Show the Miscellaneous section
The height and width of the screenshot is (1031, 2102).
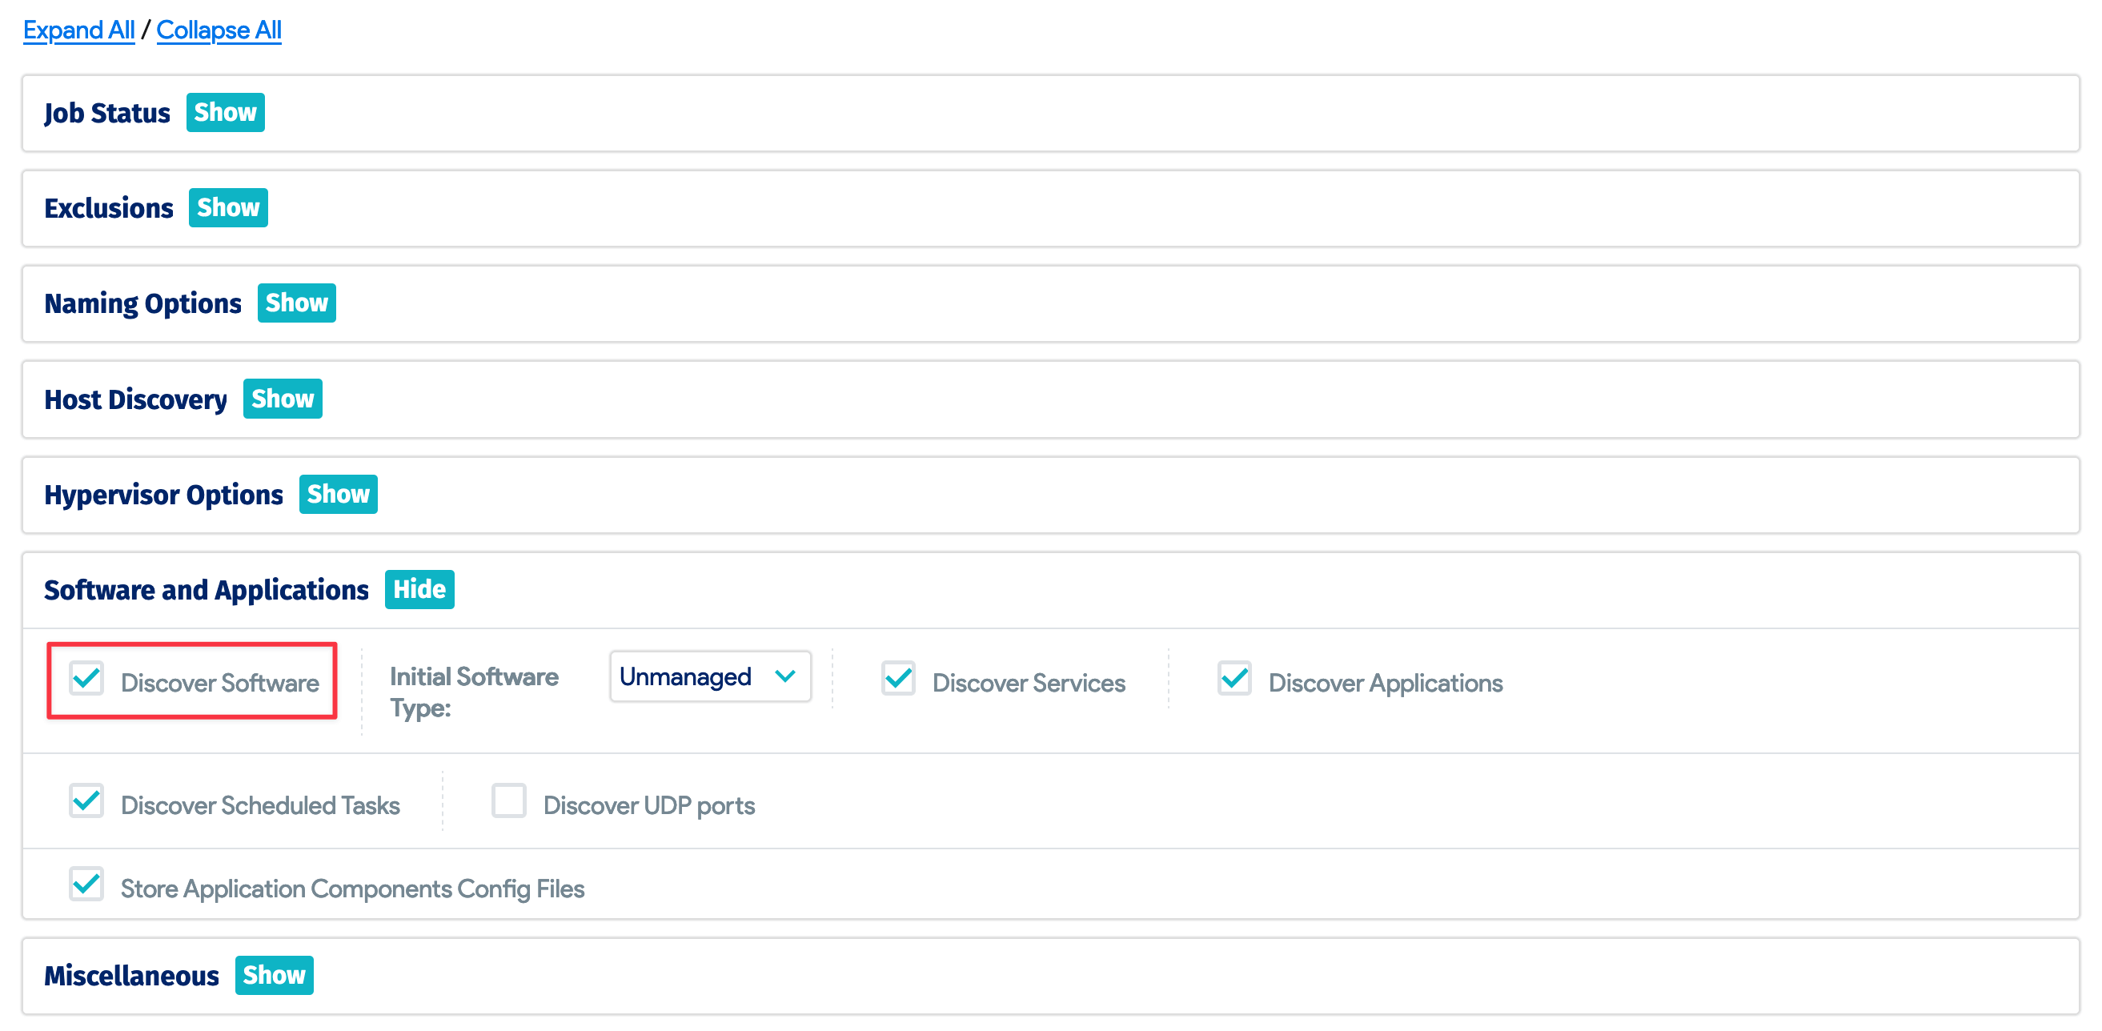coord(275,974)
